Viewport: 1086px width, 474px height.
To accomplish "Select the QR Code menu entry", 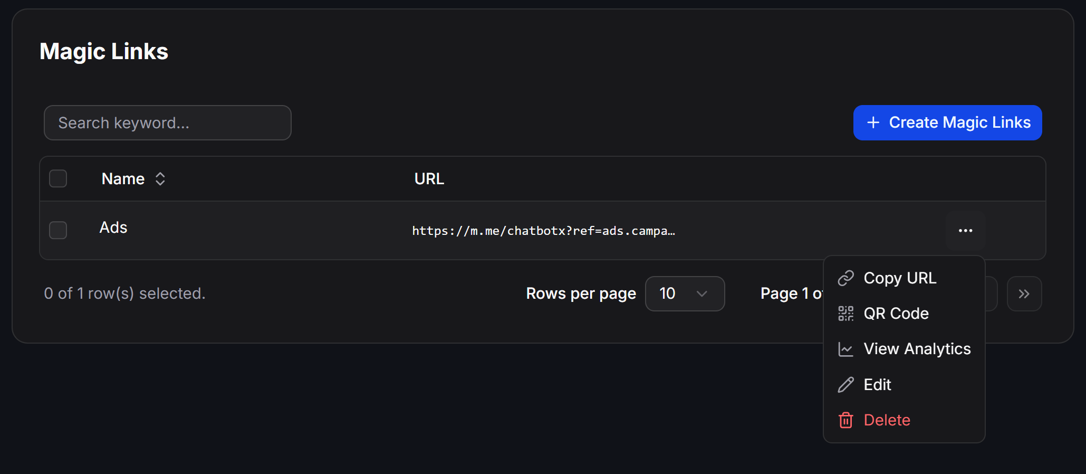I will point(904,314).
